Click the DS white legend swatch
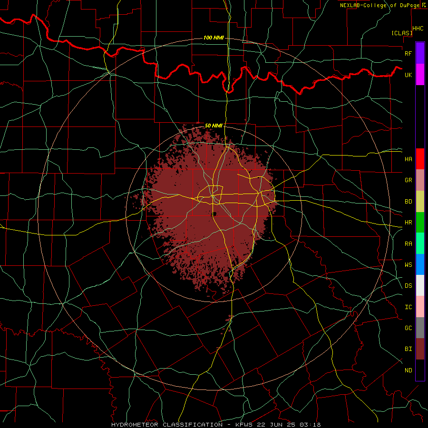 (x=420, y=285)
